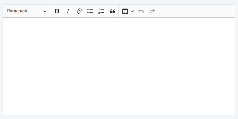Enable italics via the slanted I button
238x119 pixels.
68,11
